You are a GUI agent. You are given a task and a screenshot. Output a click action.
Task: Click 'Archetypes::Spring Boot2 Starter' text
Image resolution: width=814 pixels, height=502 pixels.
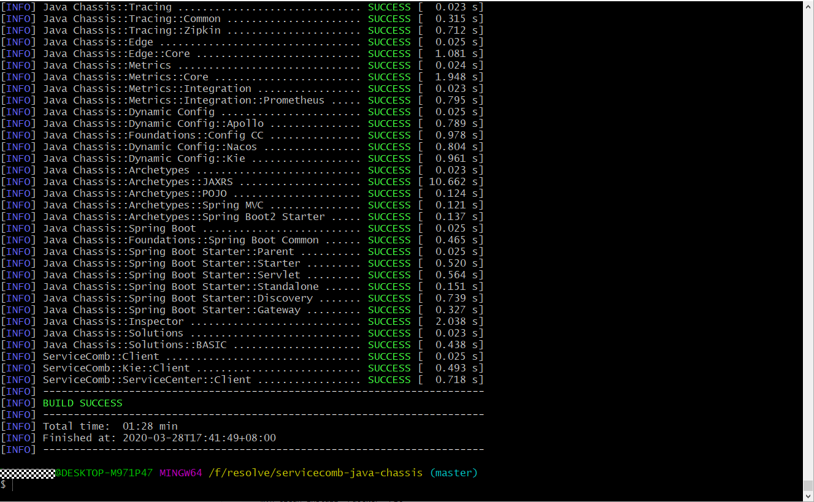(x=227, y=217)
